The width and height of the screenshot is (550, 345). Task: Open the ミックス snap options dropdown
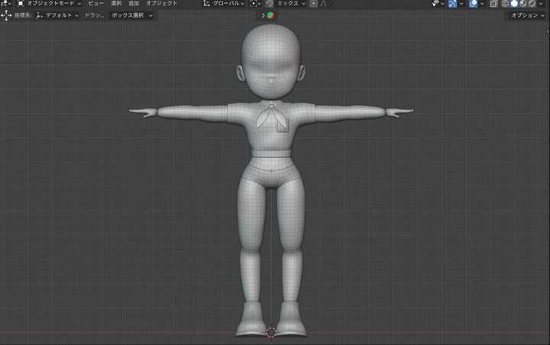click(291, 3)
